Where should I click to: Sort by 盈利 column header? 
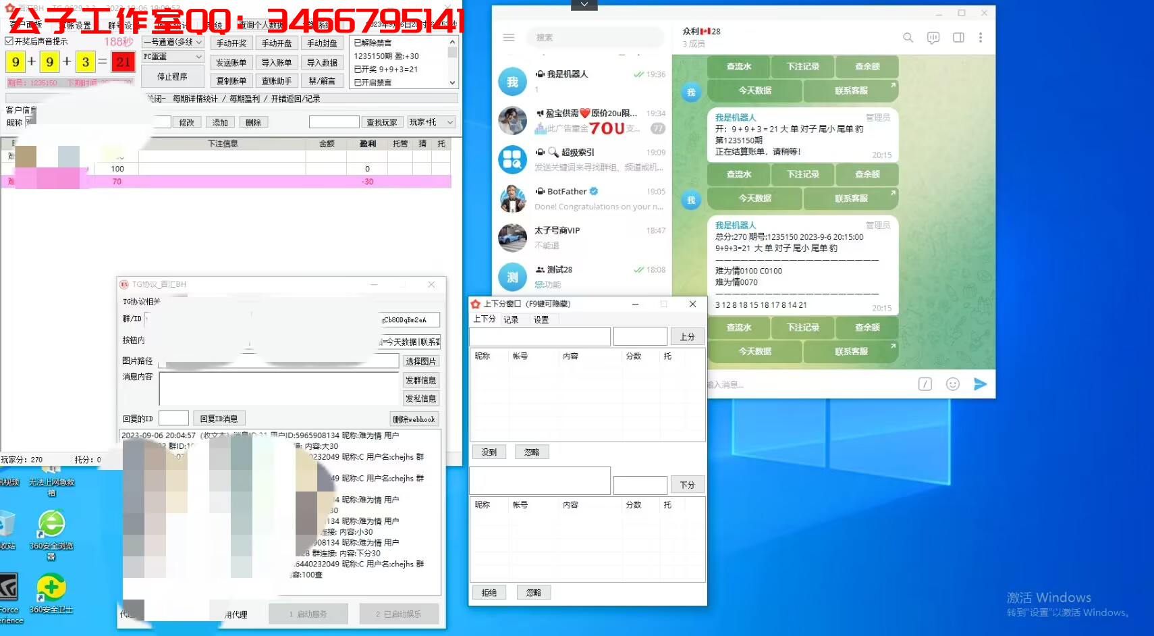pyautogui.click(x=367, y=144)
